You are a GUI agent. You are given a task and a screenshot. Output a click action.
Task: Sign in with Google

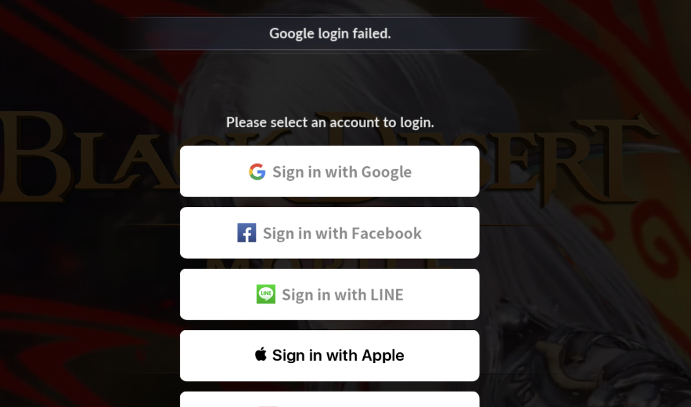pos(330,171)
